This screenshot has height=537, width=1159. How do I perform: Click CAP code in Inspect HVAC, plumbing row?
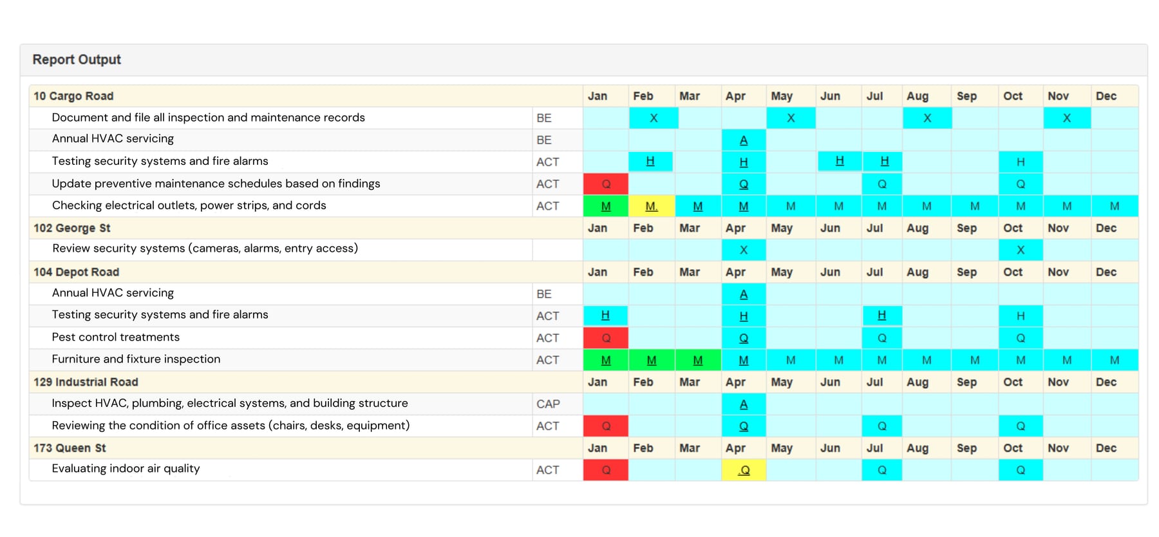(x=548, y=404)
